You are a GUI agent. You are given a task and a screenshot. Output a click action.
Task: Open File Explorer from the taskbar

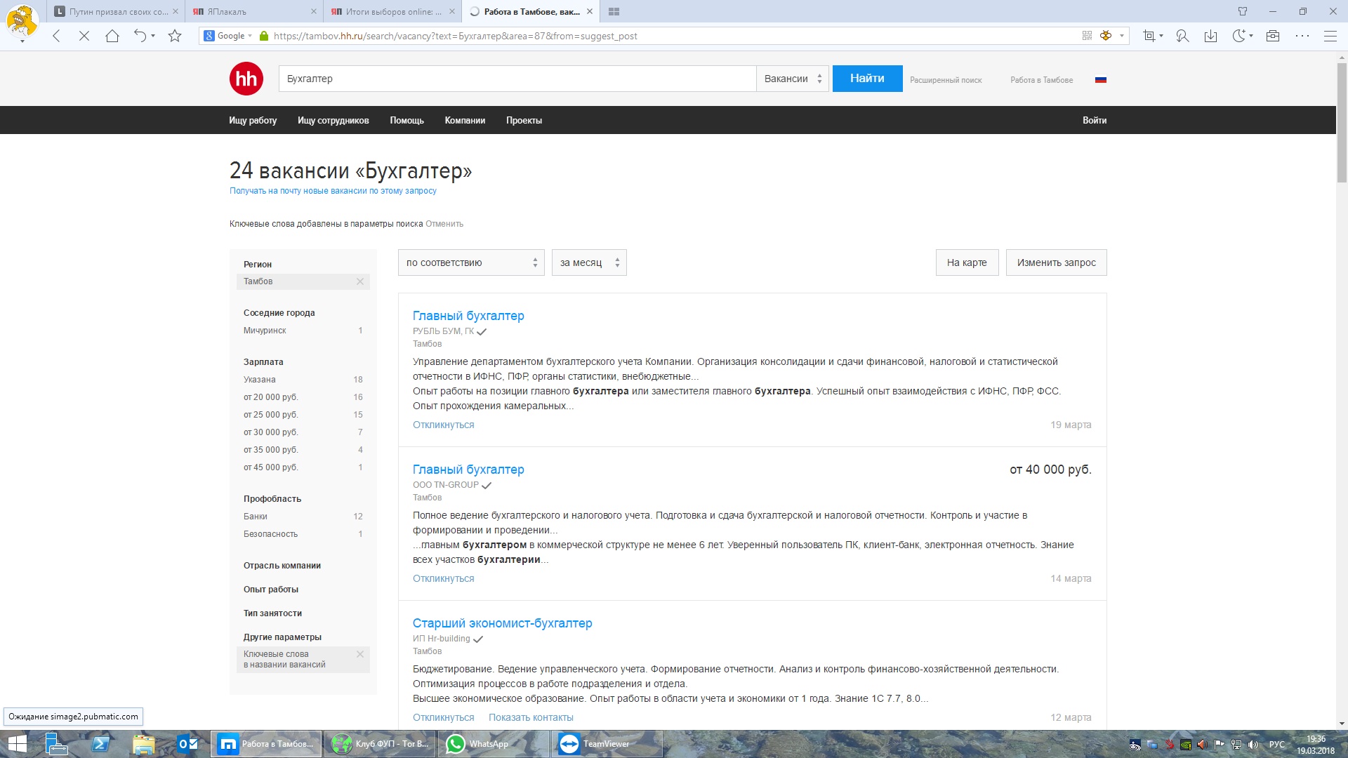click(x=144, y=744)
